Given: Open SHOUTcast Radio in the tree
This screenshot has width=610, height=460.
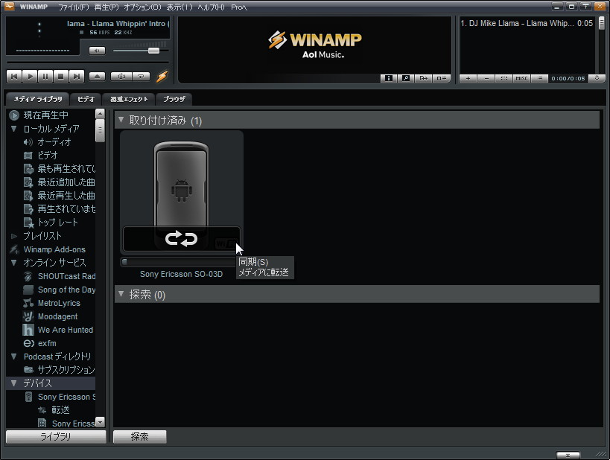Looking at the screenshot, I should coord(66,276).
